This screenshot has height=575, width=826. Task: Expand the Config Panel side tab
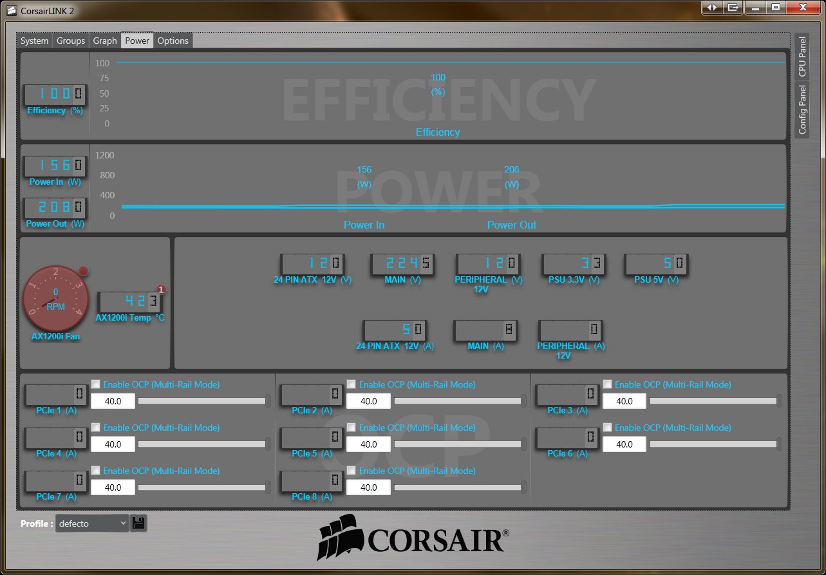(802, 109)
